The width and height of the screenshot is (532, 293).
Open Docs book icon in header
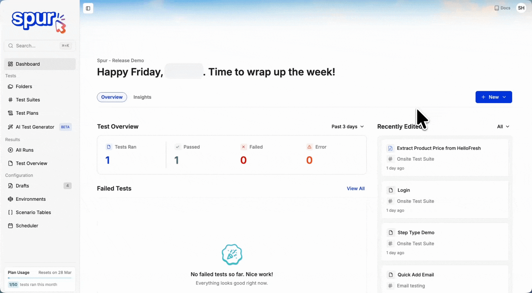click(x=497, y=8)
